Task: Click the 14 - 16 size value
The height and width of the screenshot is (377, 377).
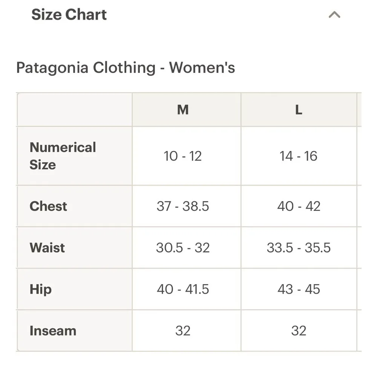Action: 299,156
